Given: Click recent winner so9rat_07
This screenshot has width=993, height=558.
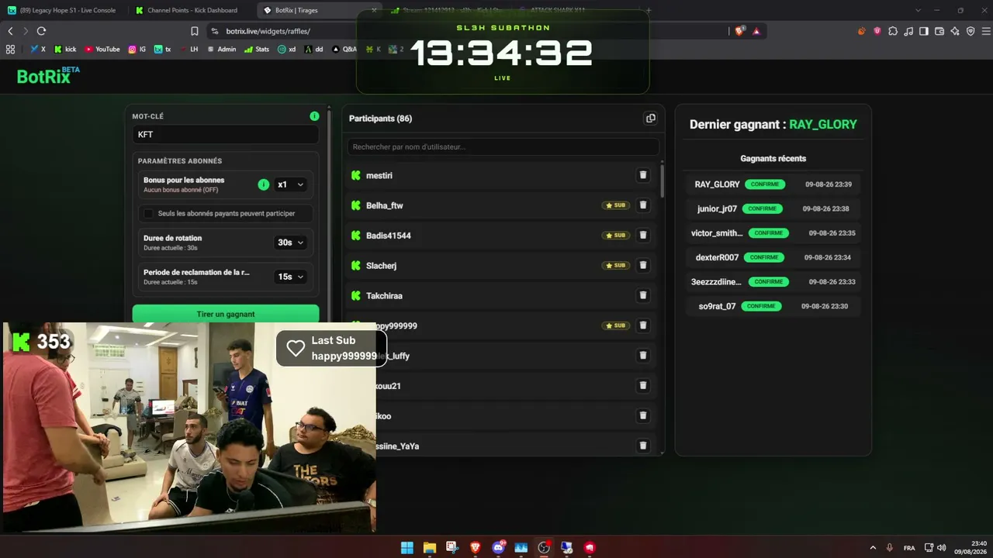Looking at the screenshot, I should 717,306.
